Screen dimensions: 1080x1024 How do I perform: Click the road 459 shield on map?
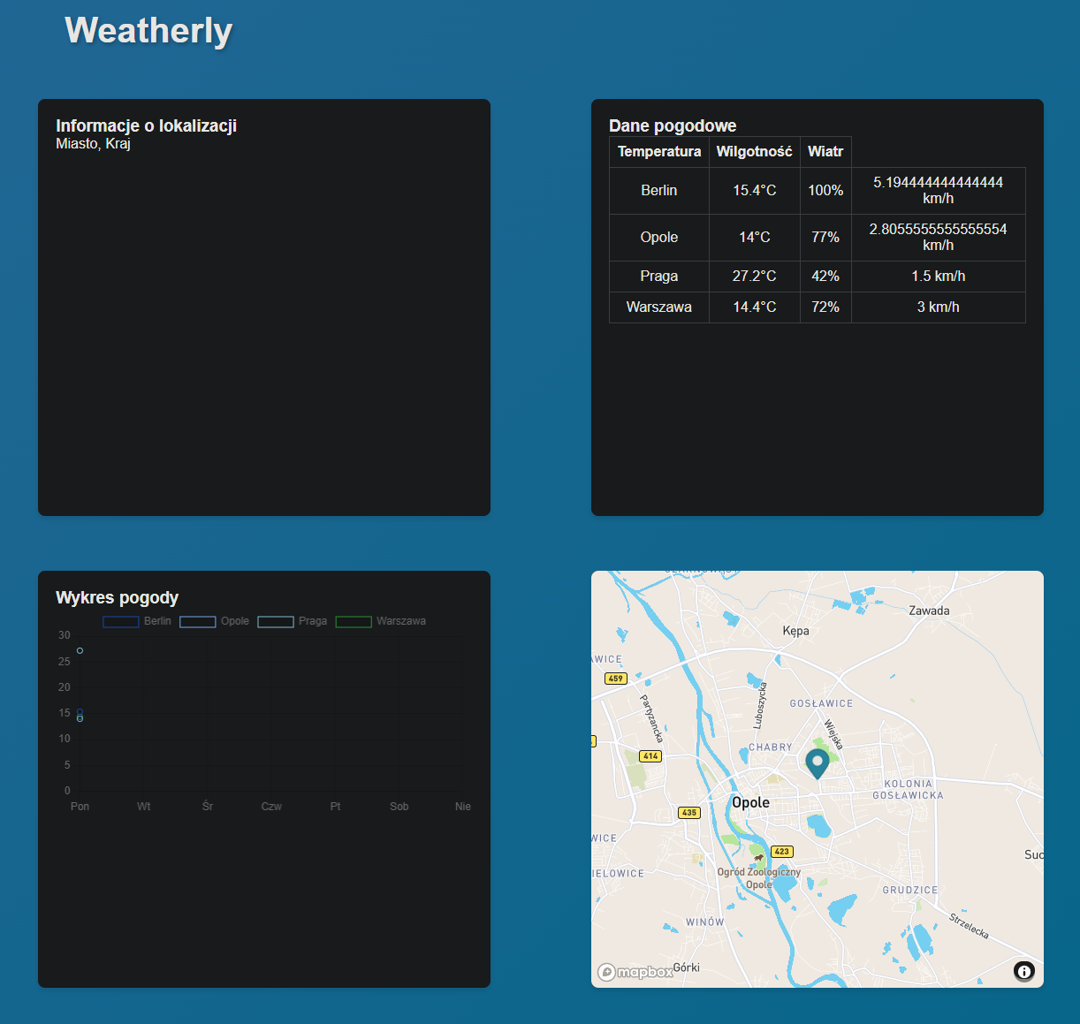tap(616, 679)
